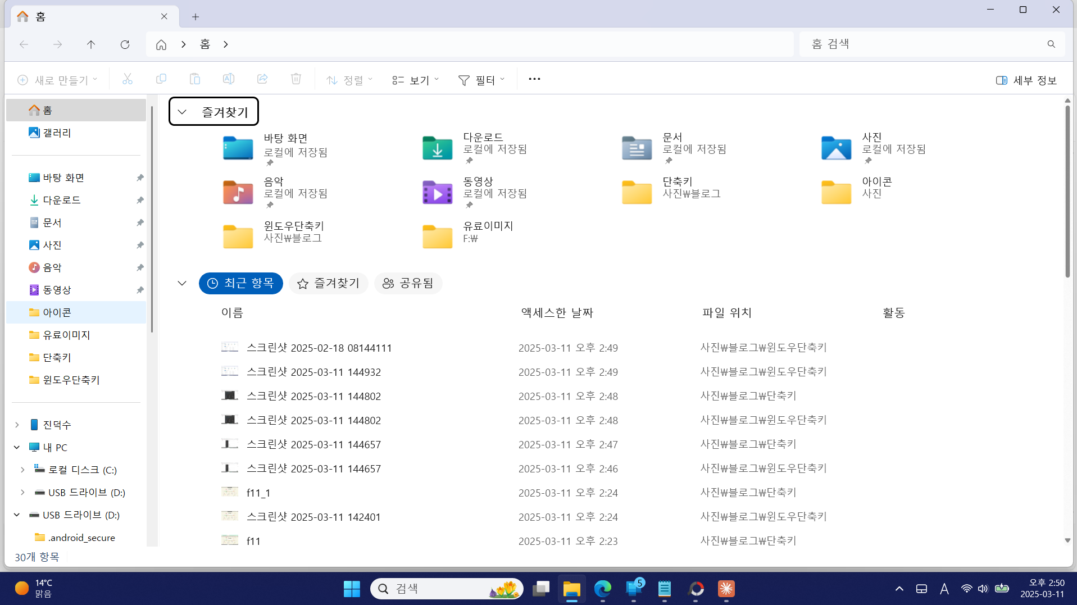Go up one folder level

coord(91,44)
